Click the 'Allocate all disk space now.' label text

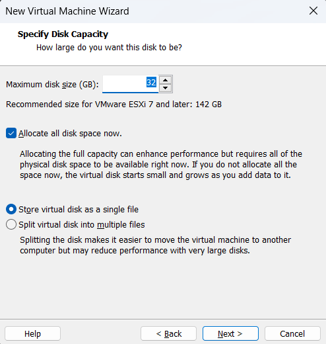[x=70, y=134]
